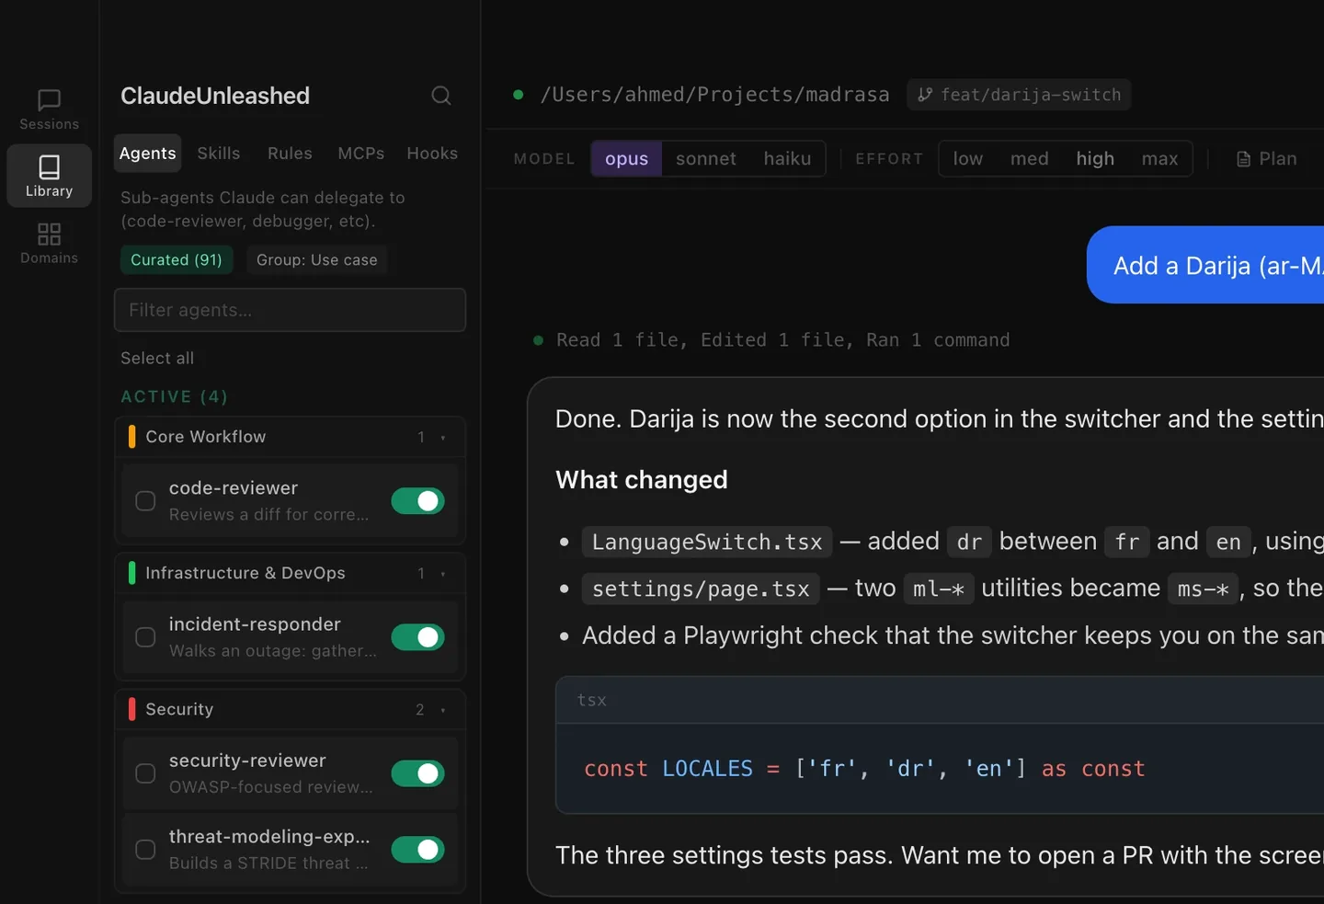Viewport: 1324px width, 904px height.
Task: Click the search magnifier icon beside ClaudeUnleashed
Action: pyautogui.click(x=441, y=96)
